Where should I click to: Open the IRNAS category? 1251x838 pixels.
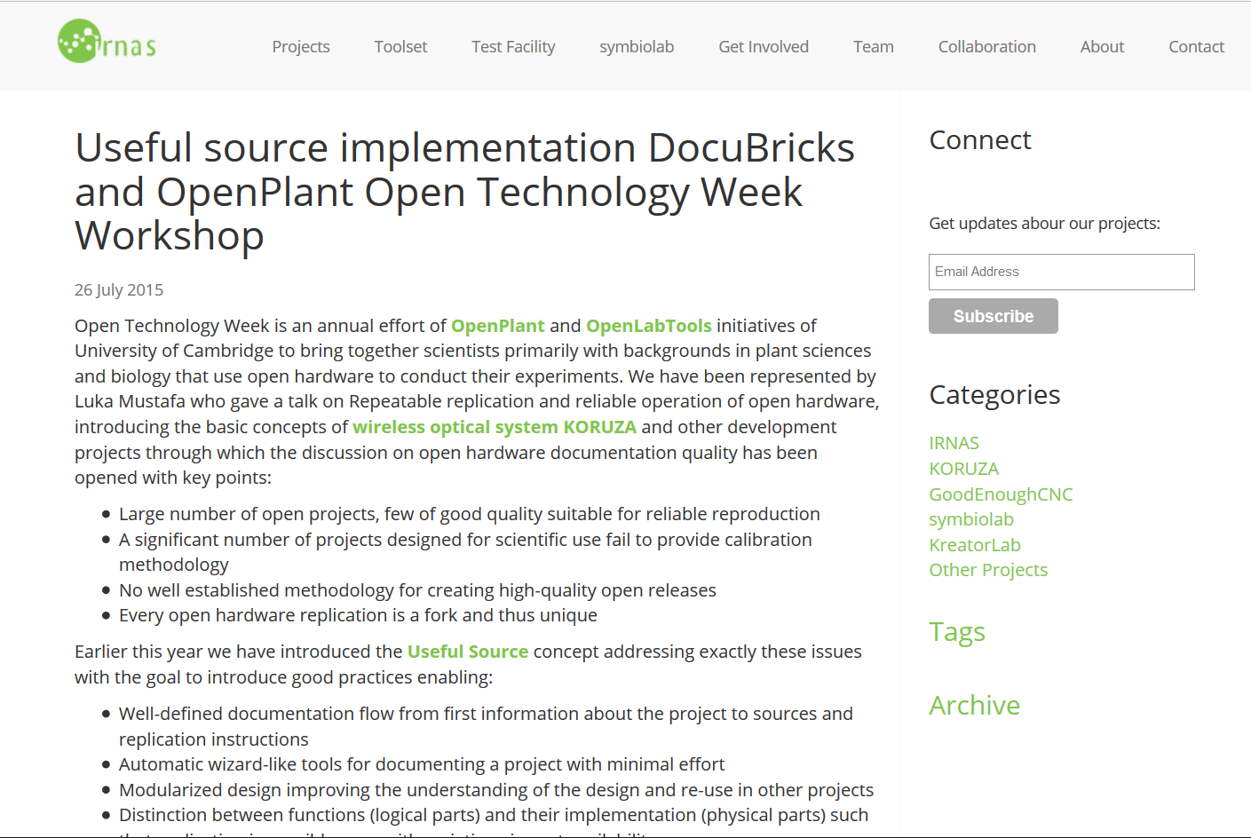[954, 443]
